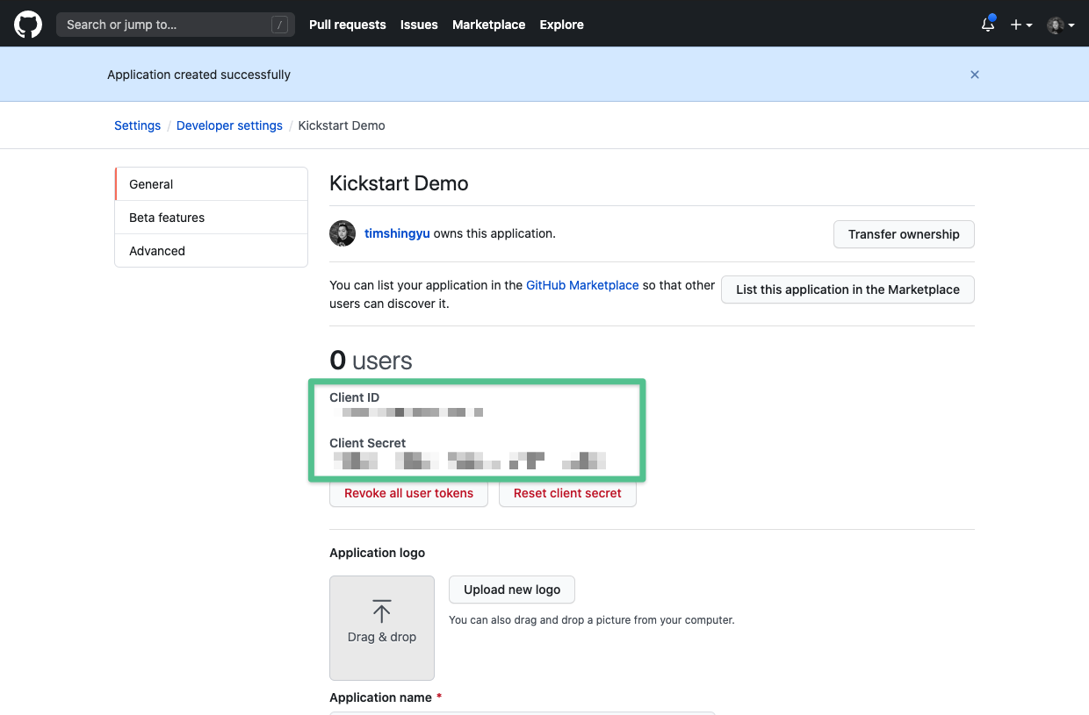Open the Explore page
The width and height of the screenshot is (1089, 715).
point(562,25)
